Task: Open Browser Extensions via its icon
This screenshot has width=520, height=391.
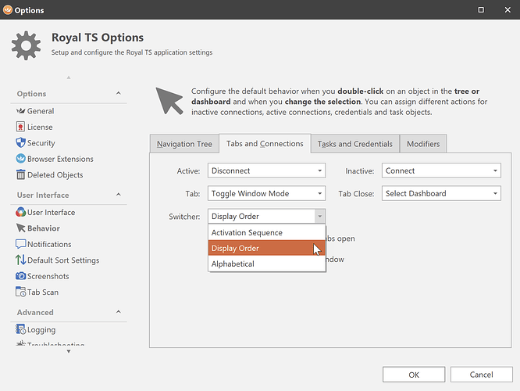Action: (x=21, y=159)
